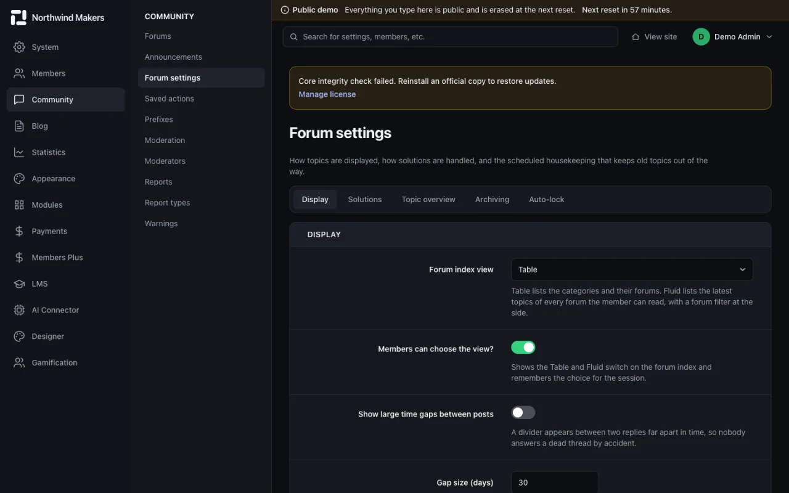Open the Reports page
The image size is (789, 493).
click(202, 182)
